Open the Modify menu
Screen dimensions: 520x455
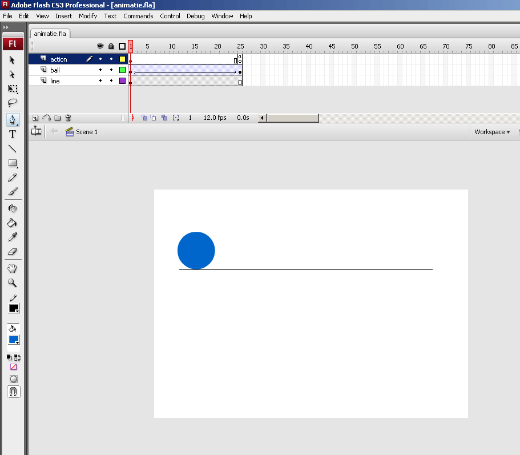(88, 16)
